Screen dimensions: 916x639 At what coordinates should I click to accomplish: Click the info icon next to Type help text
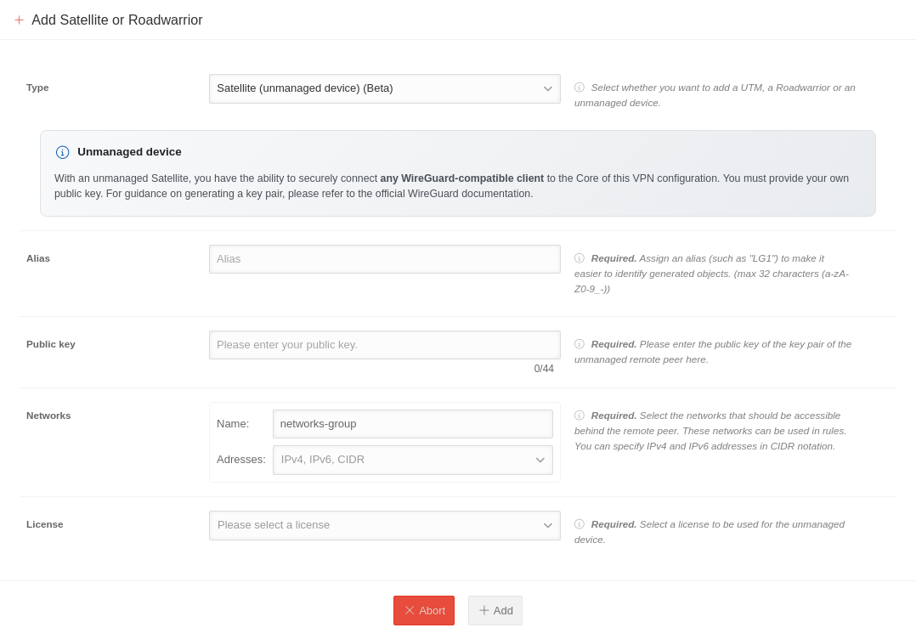point(580,88)
